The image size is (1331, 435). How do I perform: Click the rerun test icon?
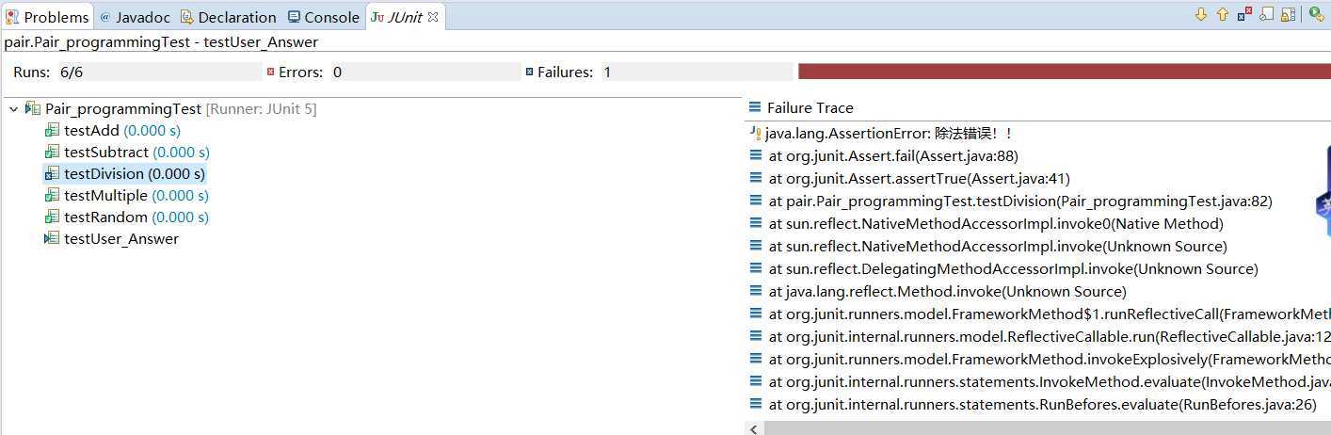(1316, 15)
